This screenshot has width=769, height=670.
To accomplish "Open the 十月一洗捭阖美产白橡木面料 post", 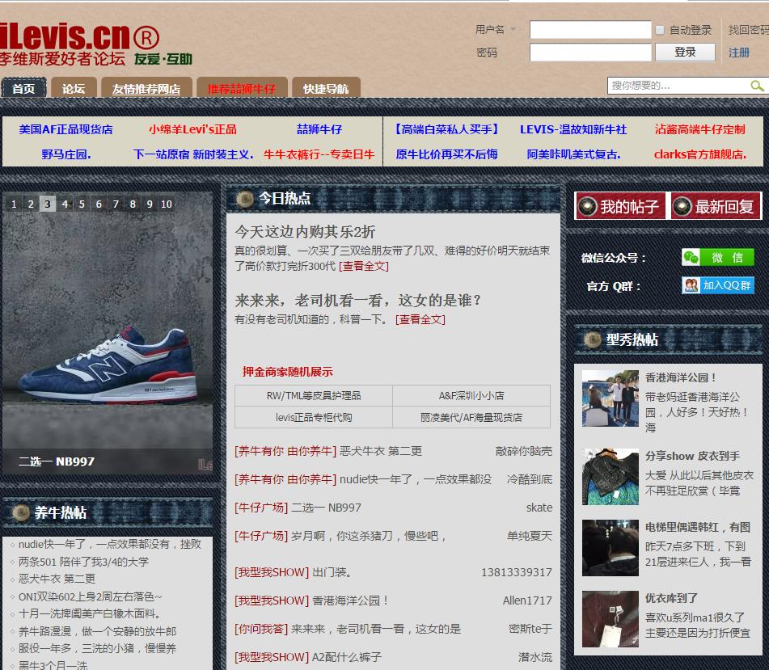I will 89,613.
